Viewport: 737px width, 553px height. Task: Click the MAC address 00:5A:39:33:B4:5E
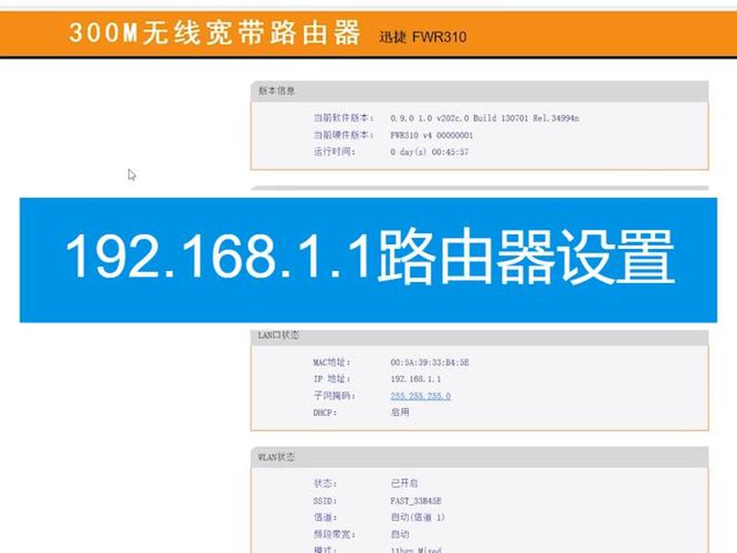point(429,362)
